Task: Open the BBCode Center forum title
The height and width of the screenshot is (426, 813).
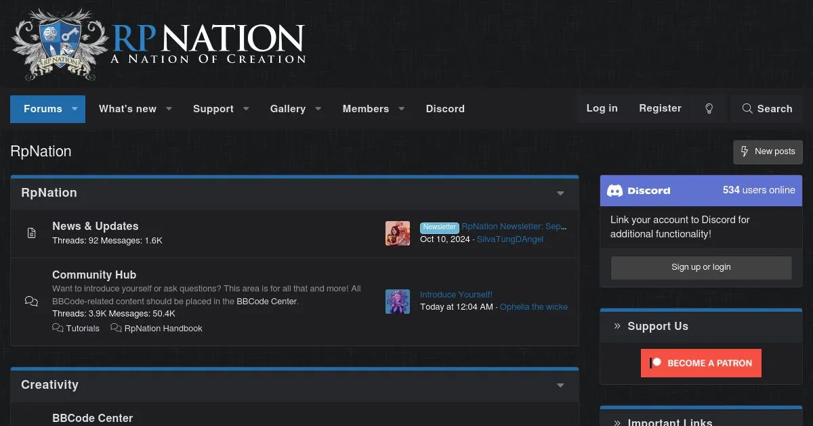Action: [x=93, y=418]
